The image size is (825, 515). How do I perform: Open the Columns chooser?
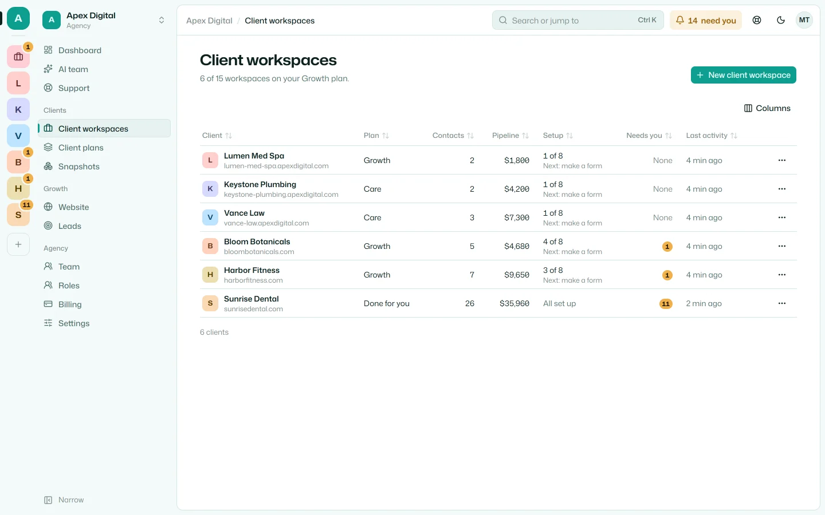coord(767,108)
